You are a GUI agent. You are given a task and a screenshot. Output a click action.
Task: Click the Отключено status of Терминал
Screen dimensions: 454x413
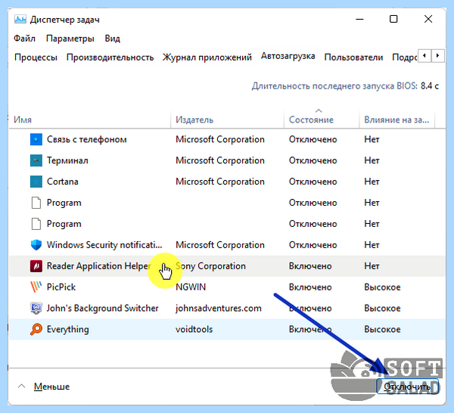[313, 160]
